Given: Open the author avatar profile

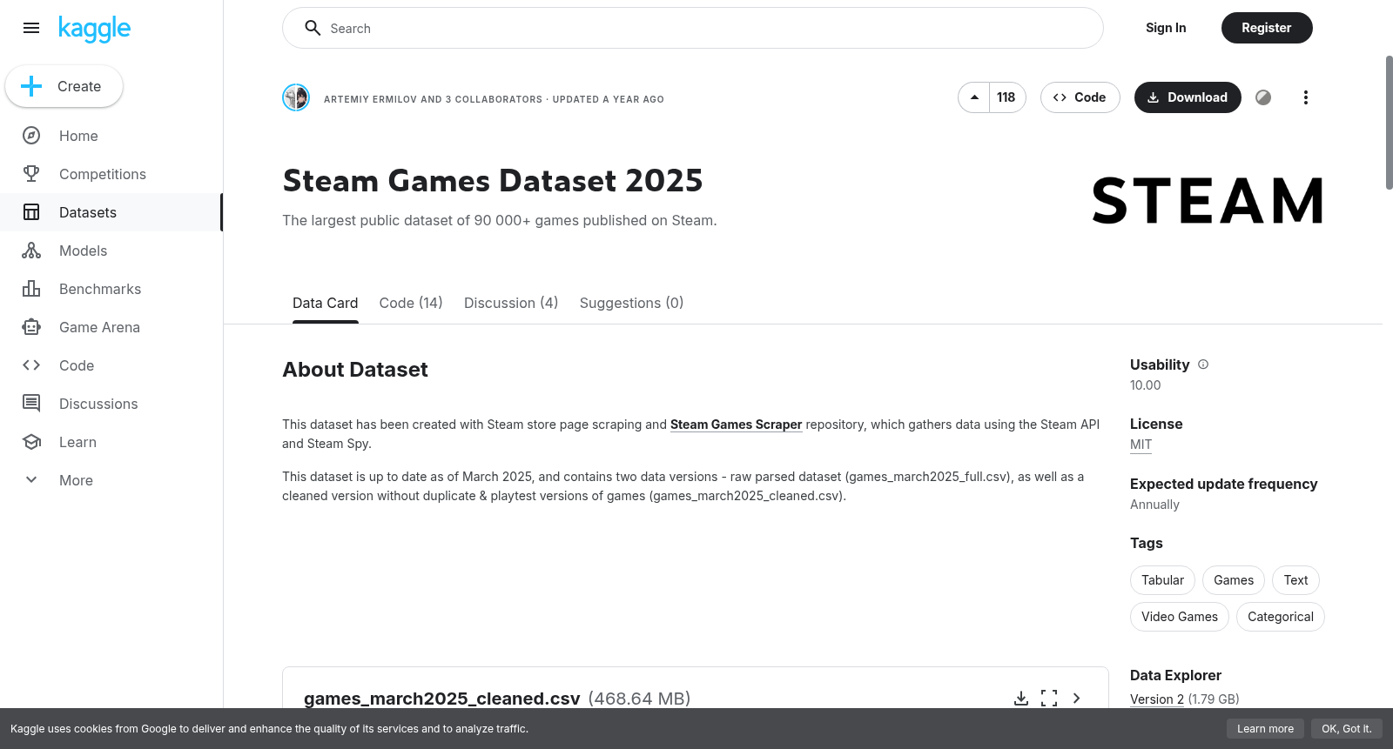Looking at the screenshot, I should (x=296, y=97).
